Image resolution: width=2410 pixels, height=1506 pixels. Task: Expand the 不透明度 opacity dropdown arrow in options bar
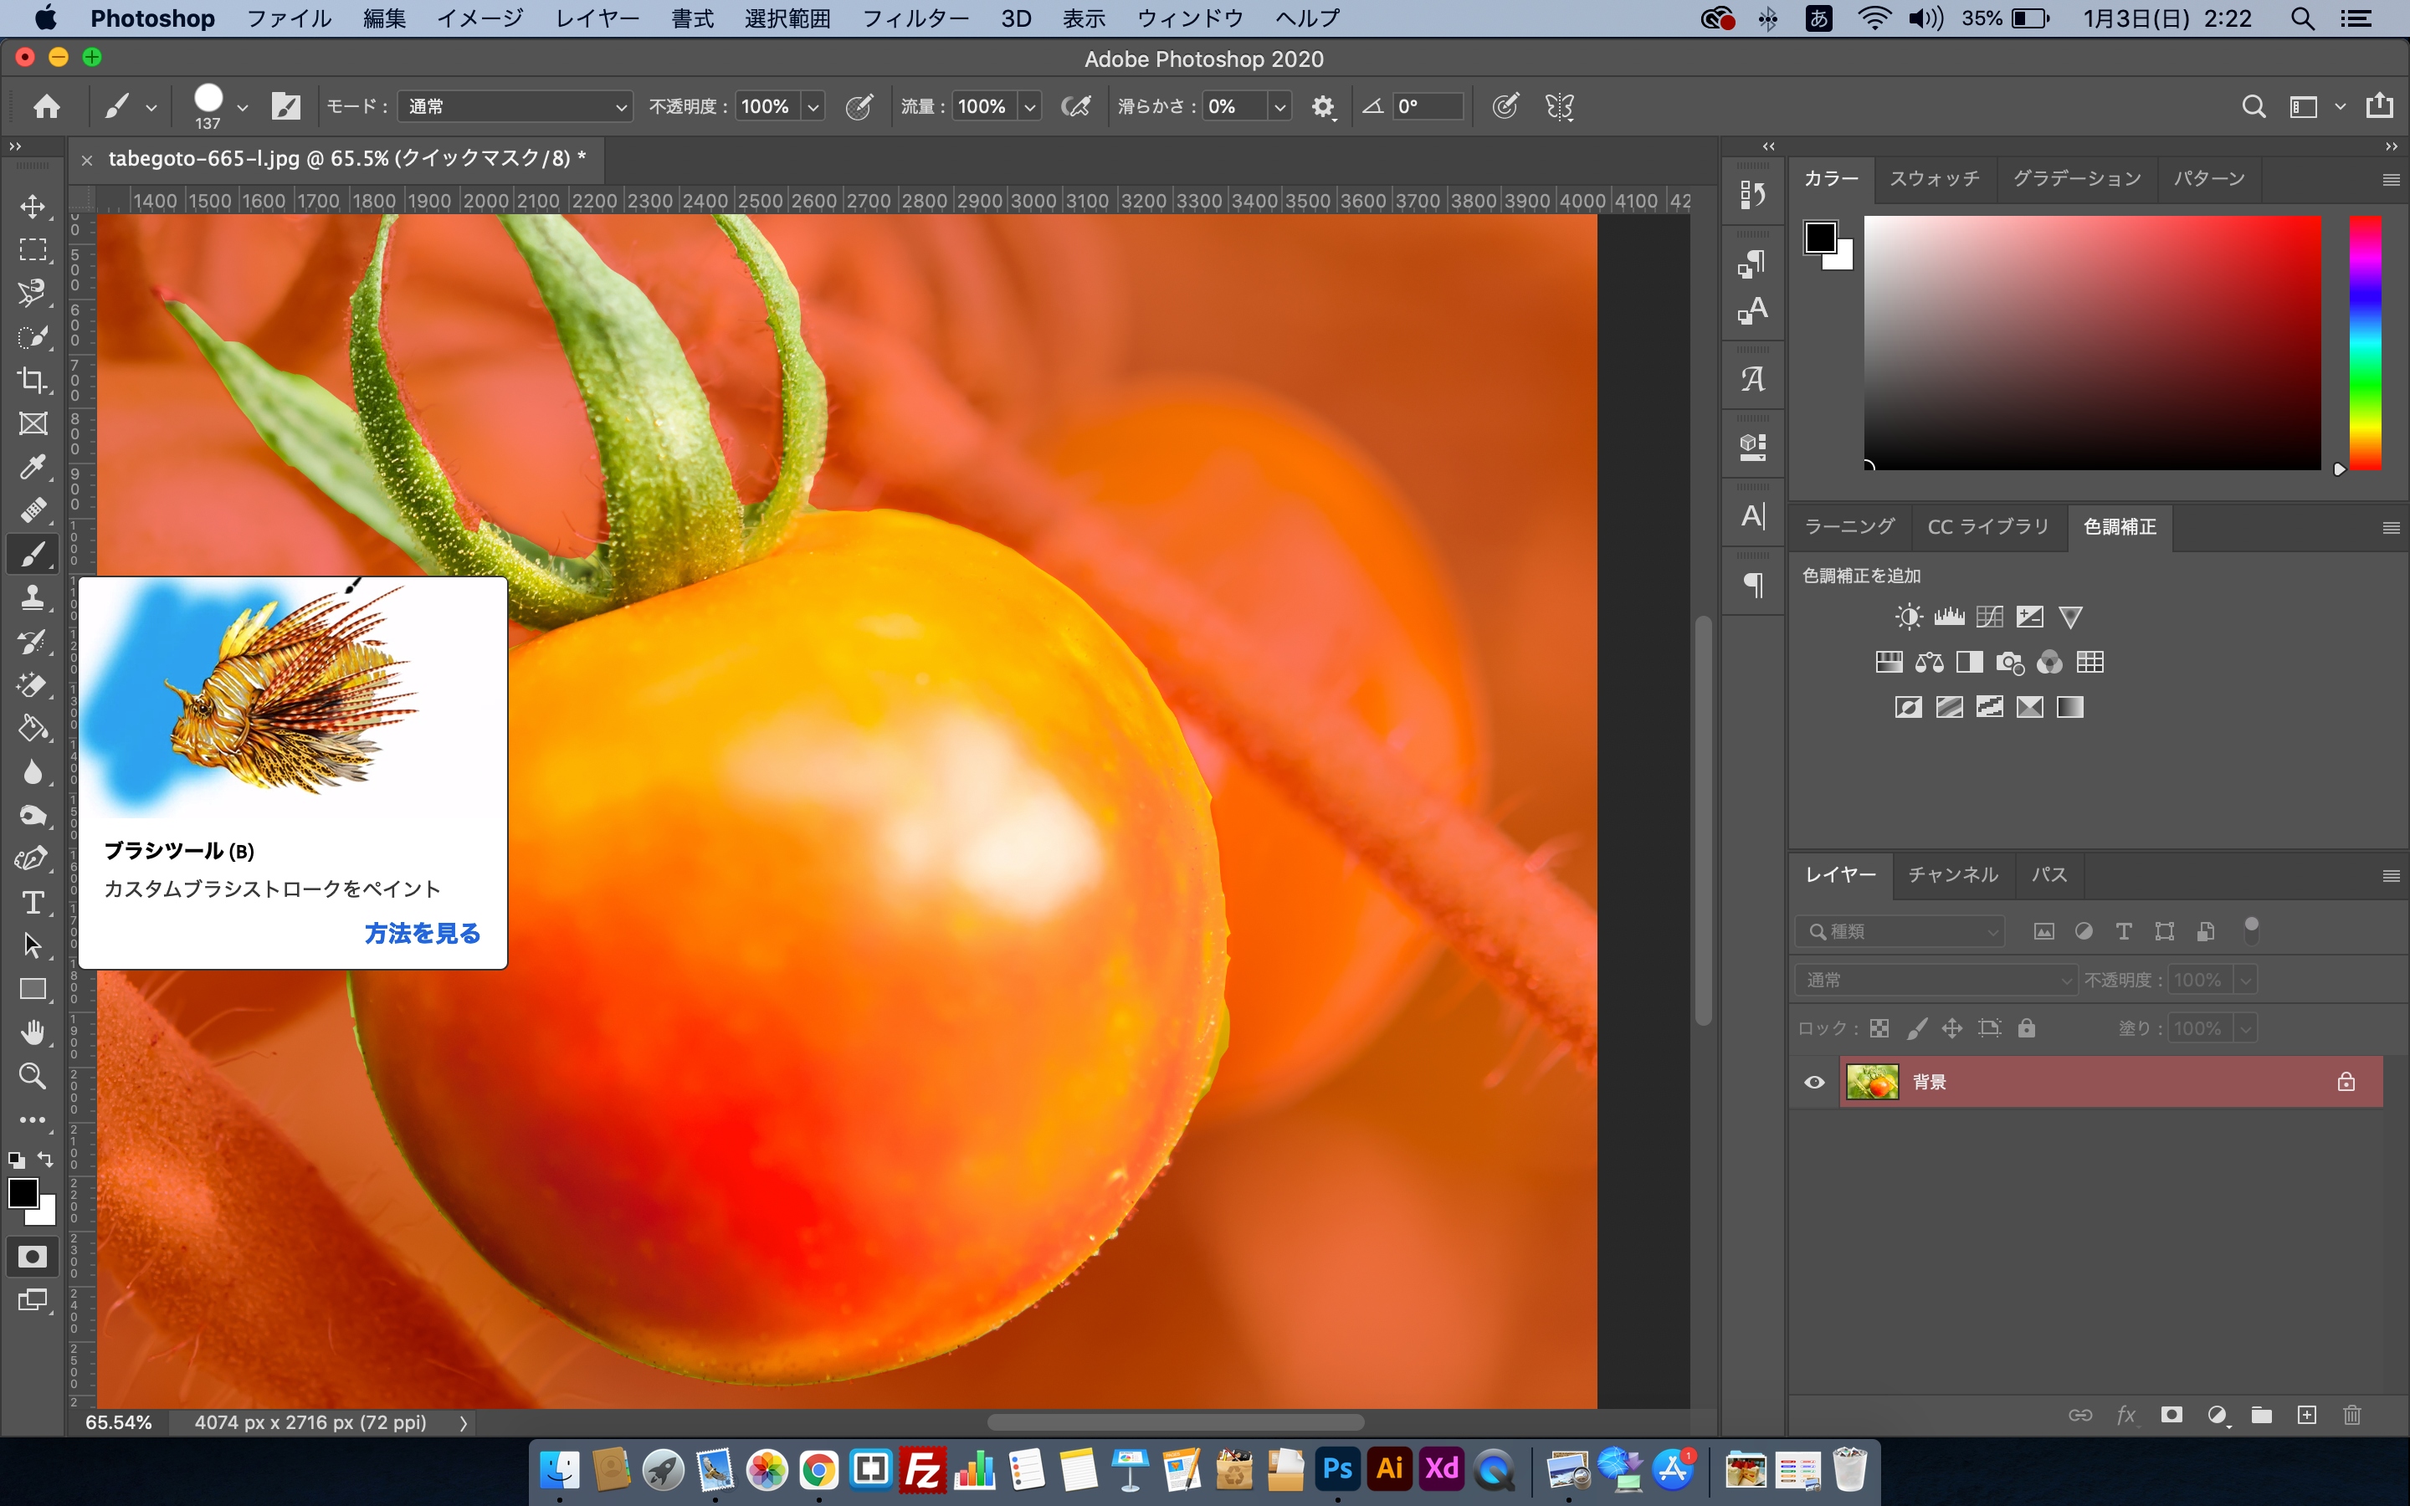click(813, 106)
